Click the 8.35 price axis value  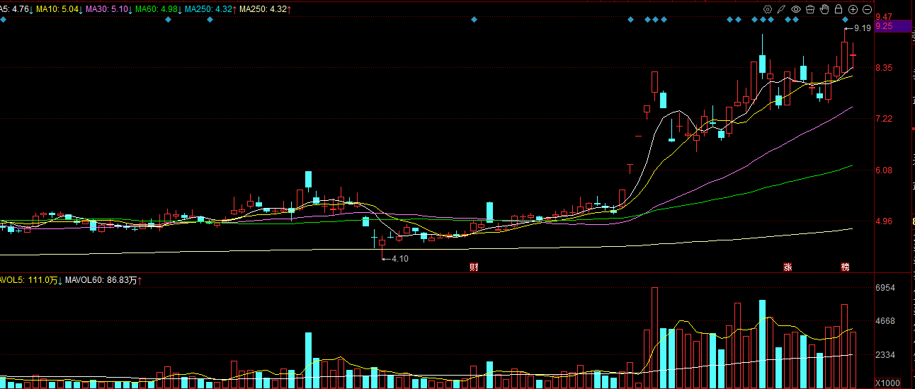coord(884,68)
